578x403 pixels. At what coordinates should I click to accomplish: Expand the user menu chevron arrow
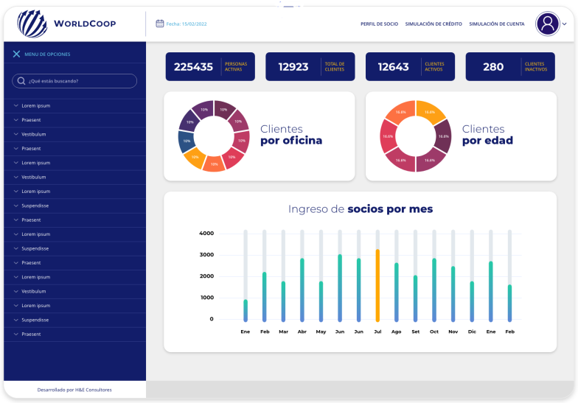(565, 24)
